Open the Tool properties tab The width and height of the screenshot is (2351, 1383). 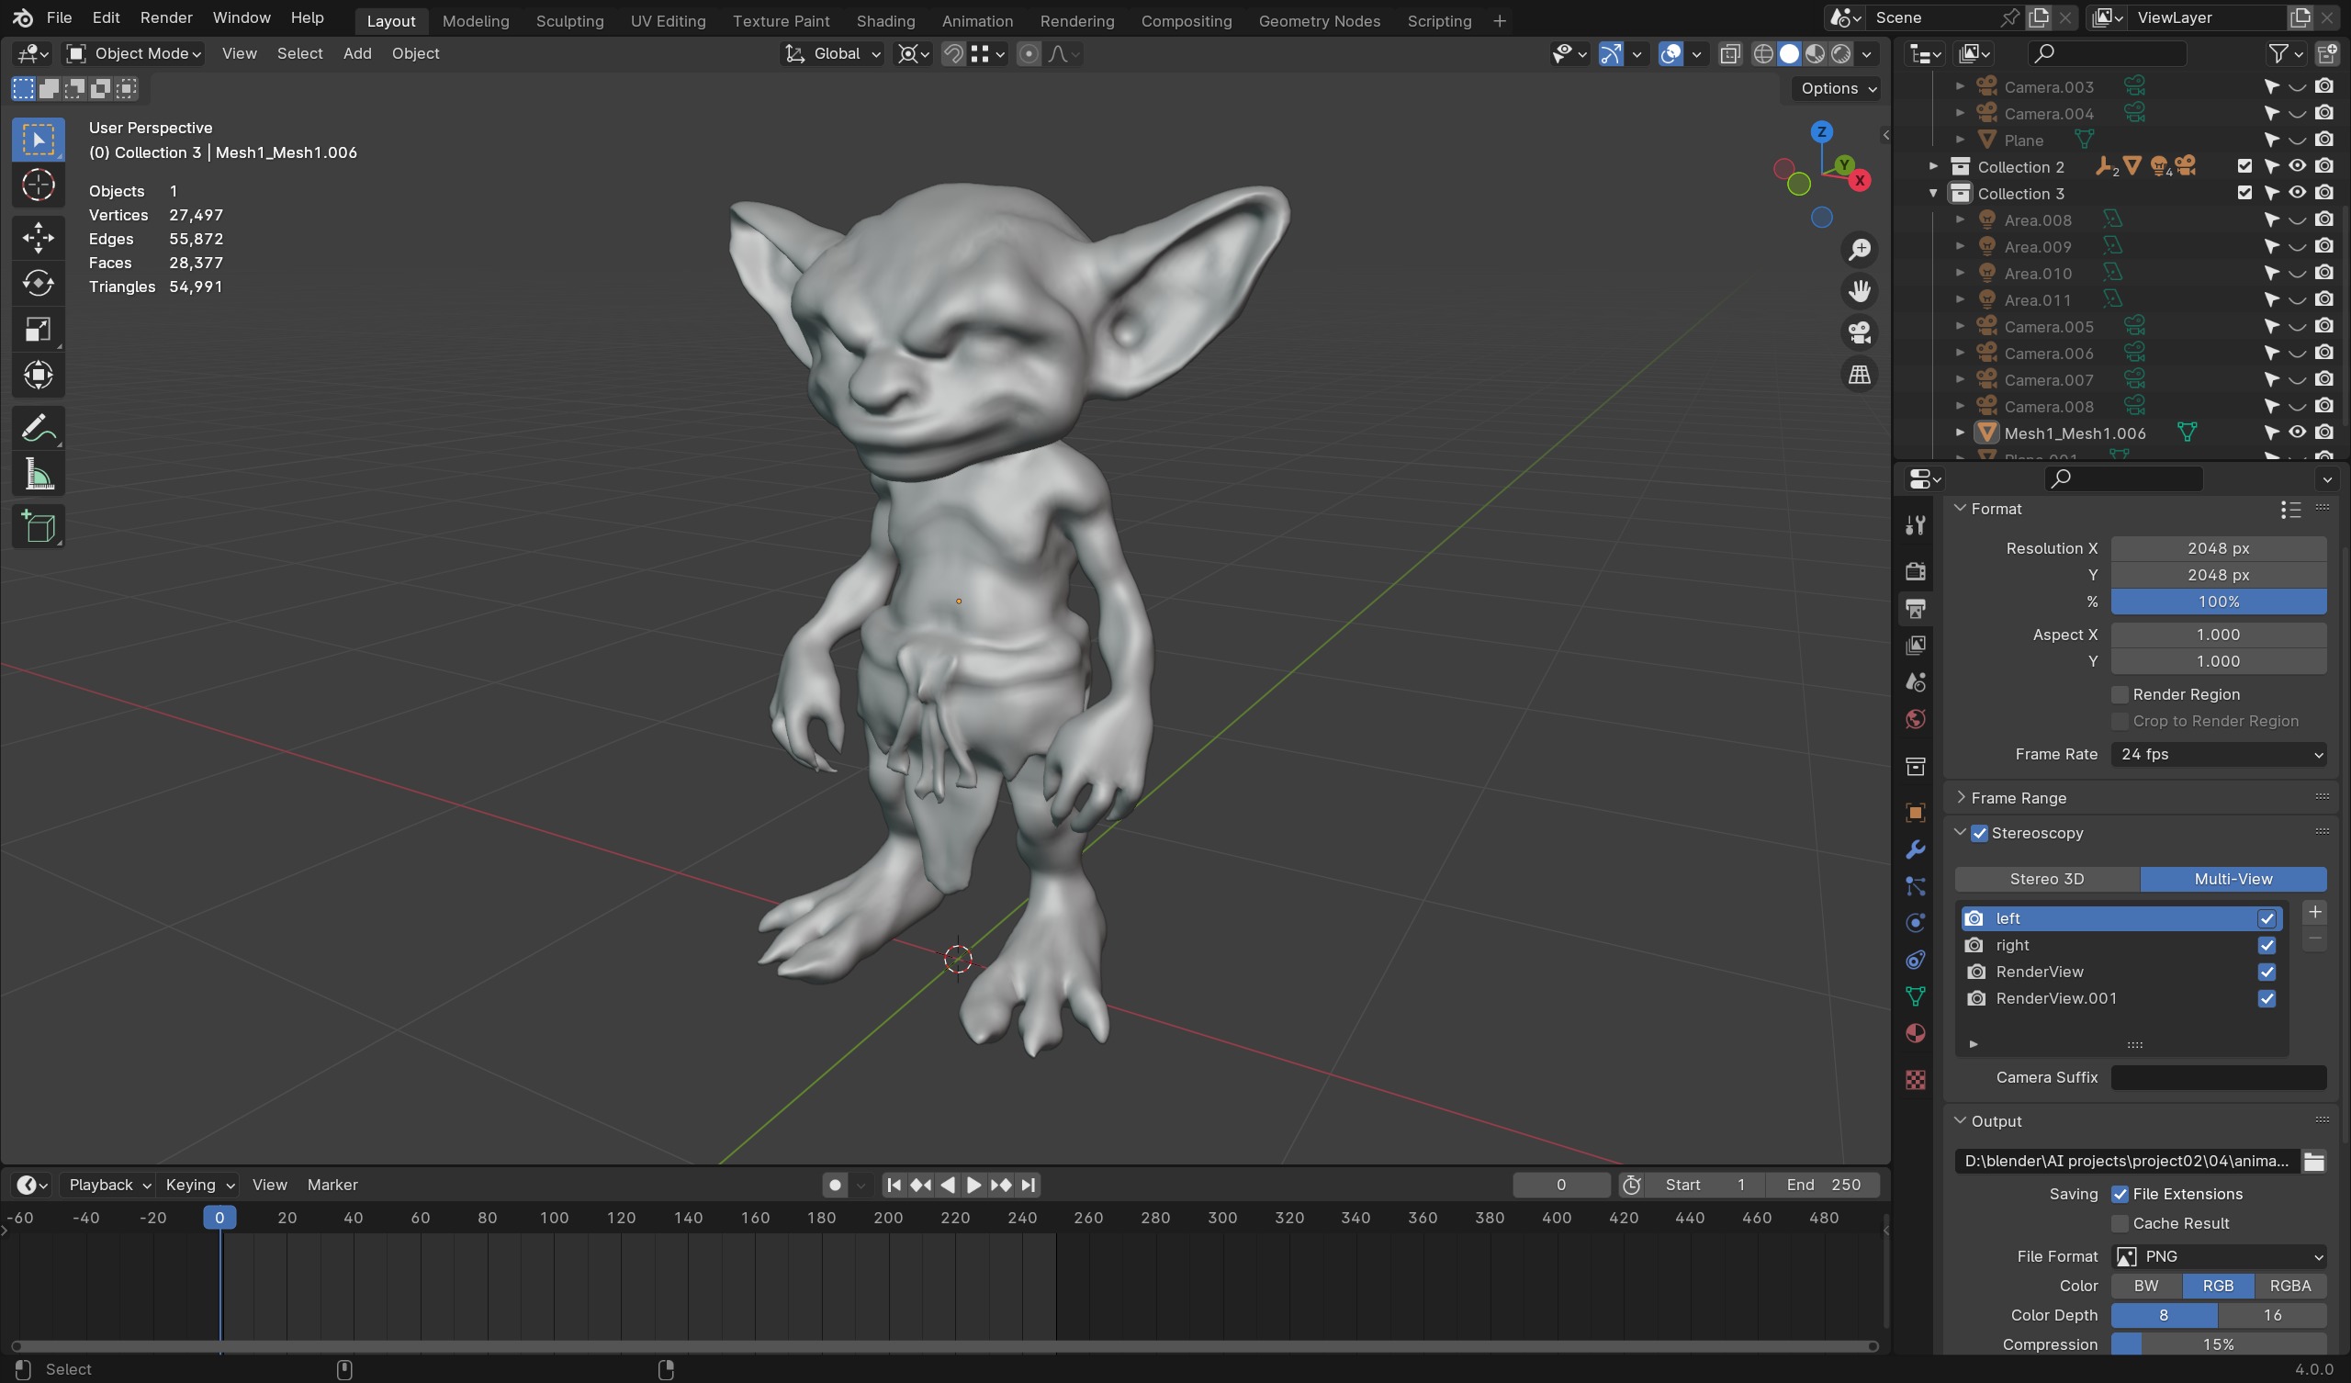1916,525
